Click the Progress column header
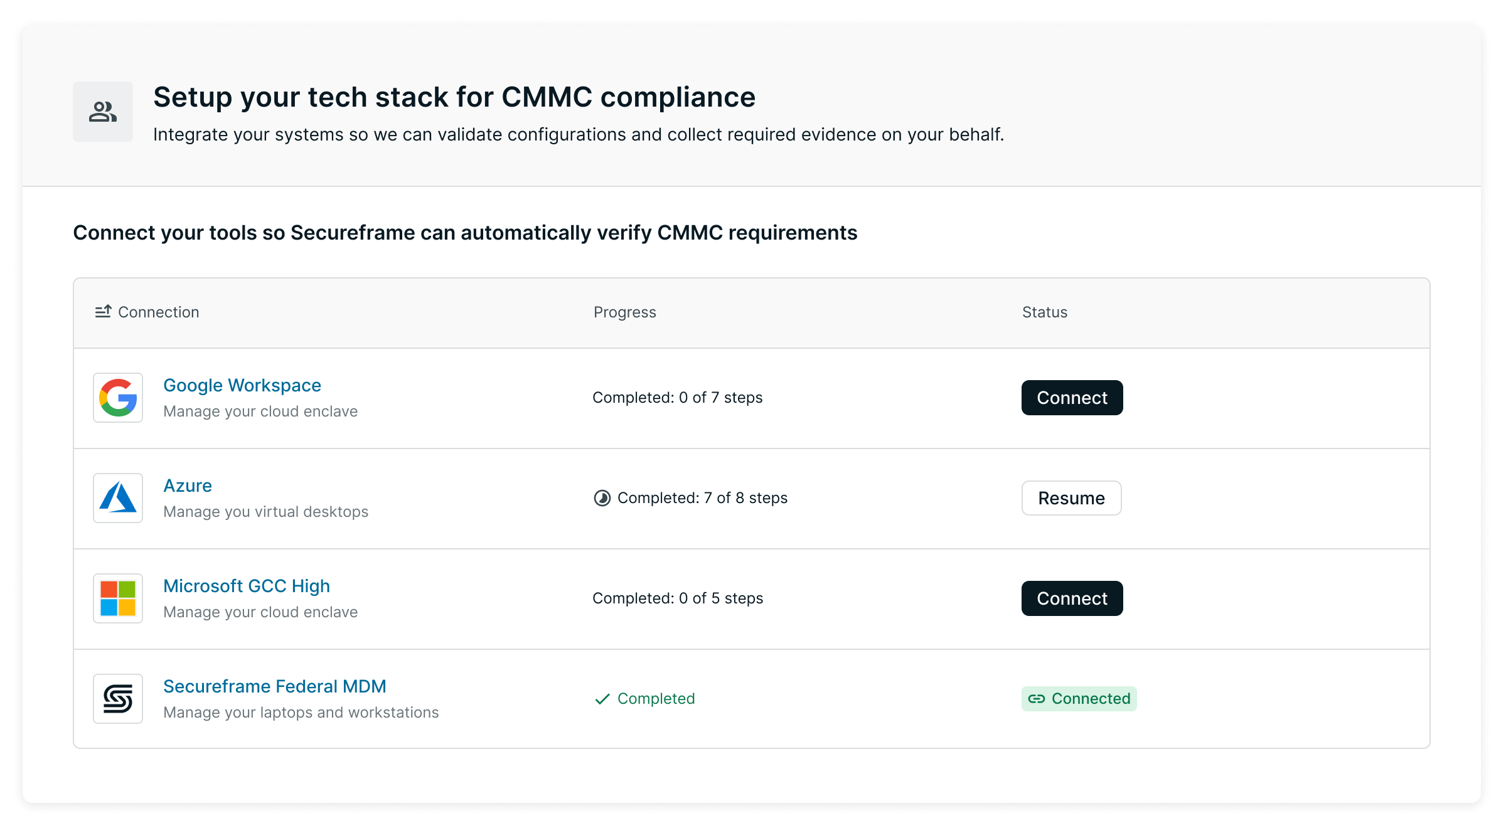 625,312
